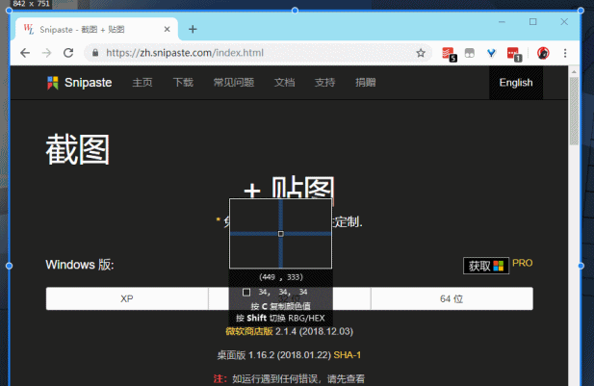The height and width of the screenshot is (386, 594).
Task: Click the address bar URL field
Action: pos(258,53)
